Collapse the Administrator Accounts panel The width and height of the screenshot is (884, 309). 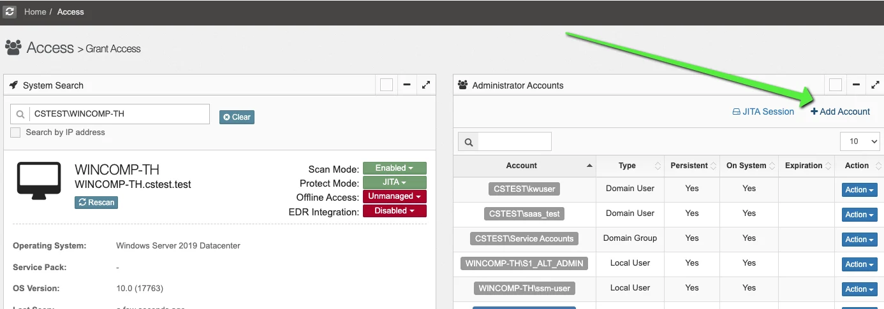click(x=856, y=85)
